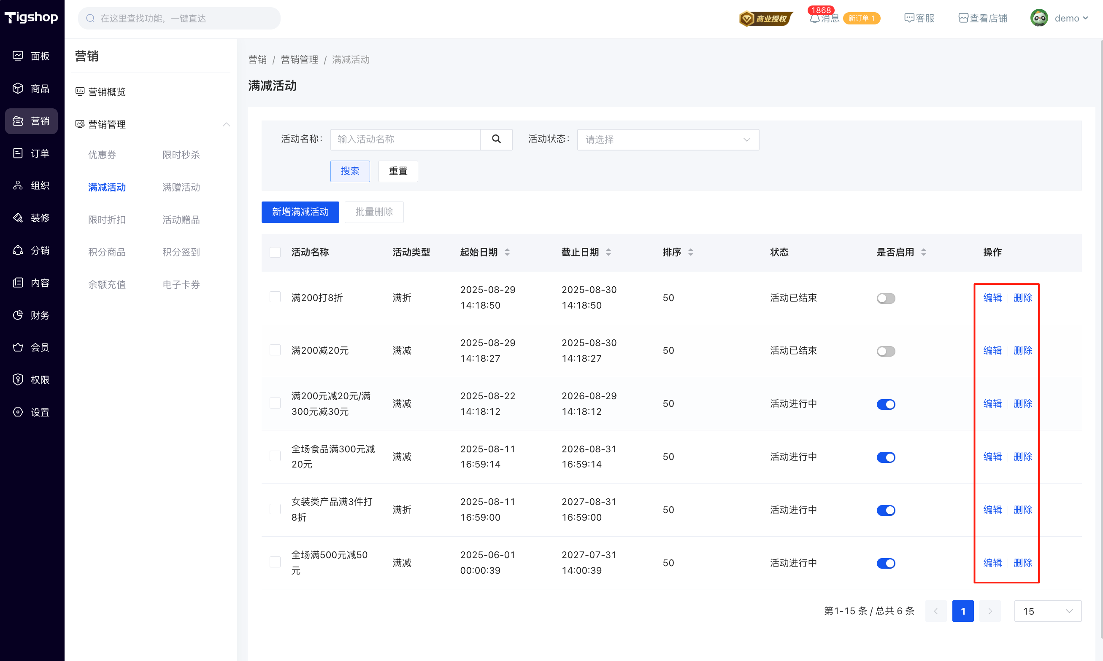The height and width of the screenshot is (661, 1103).
Task: Open the 限时秒杀 submenu item
Action: 181,155
